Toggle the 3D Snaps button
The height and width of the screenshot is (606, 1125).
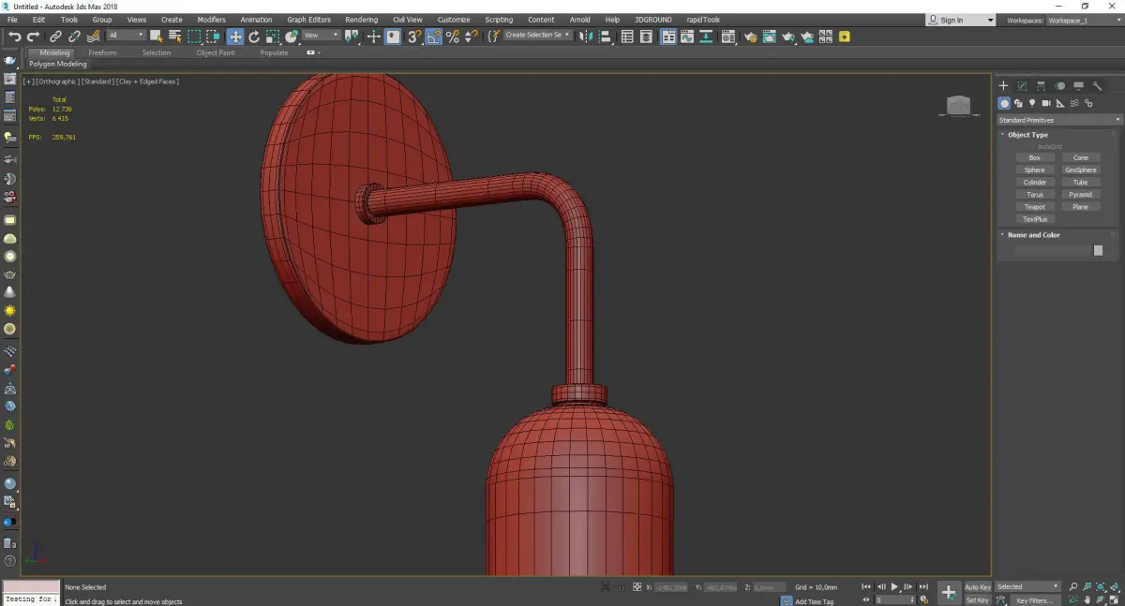pos(413,37)
